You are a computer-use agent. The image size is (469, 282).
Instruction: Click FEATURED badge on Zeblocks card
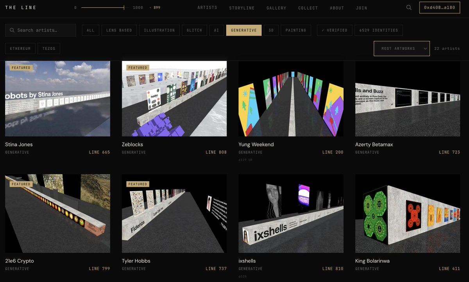(138, 68)
